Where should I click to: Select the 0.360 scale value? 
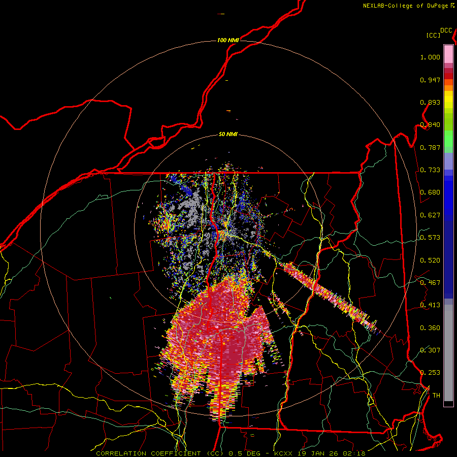pyautogui.click(x=430, y=328)
